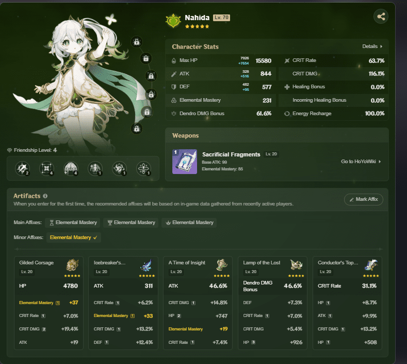The height and width of the screenshot is (364, 407).
Task: Open the elemental burst talent icon
Action: (70, 168)
